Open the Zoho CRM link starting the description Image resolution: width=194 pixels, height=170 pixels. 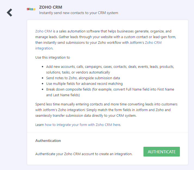(x=43, y=31)
